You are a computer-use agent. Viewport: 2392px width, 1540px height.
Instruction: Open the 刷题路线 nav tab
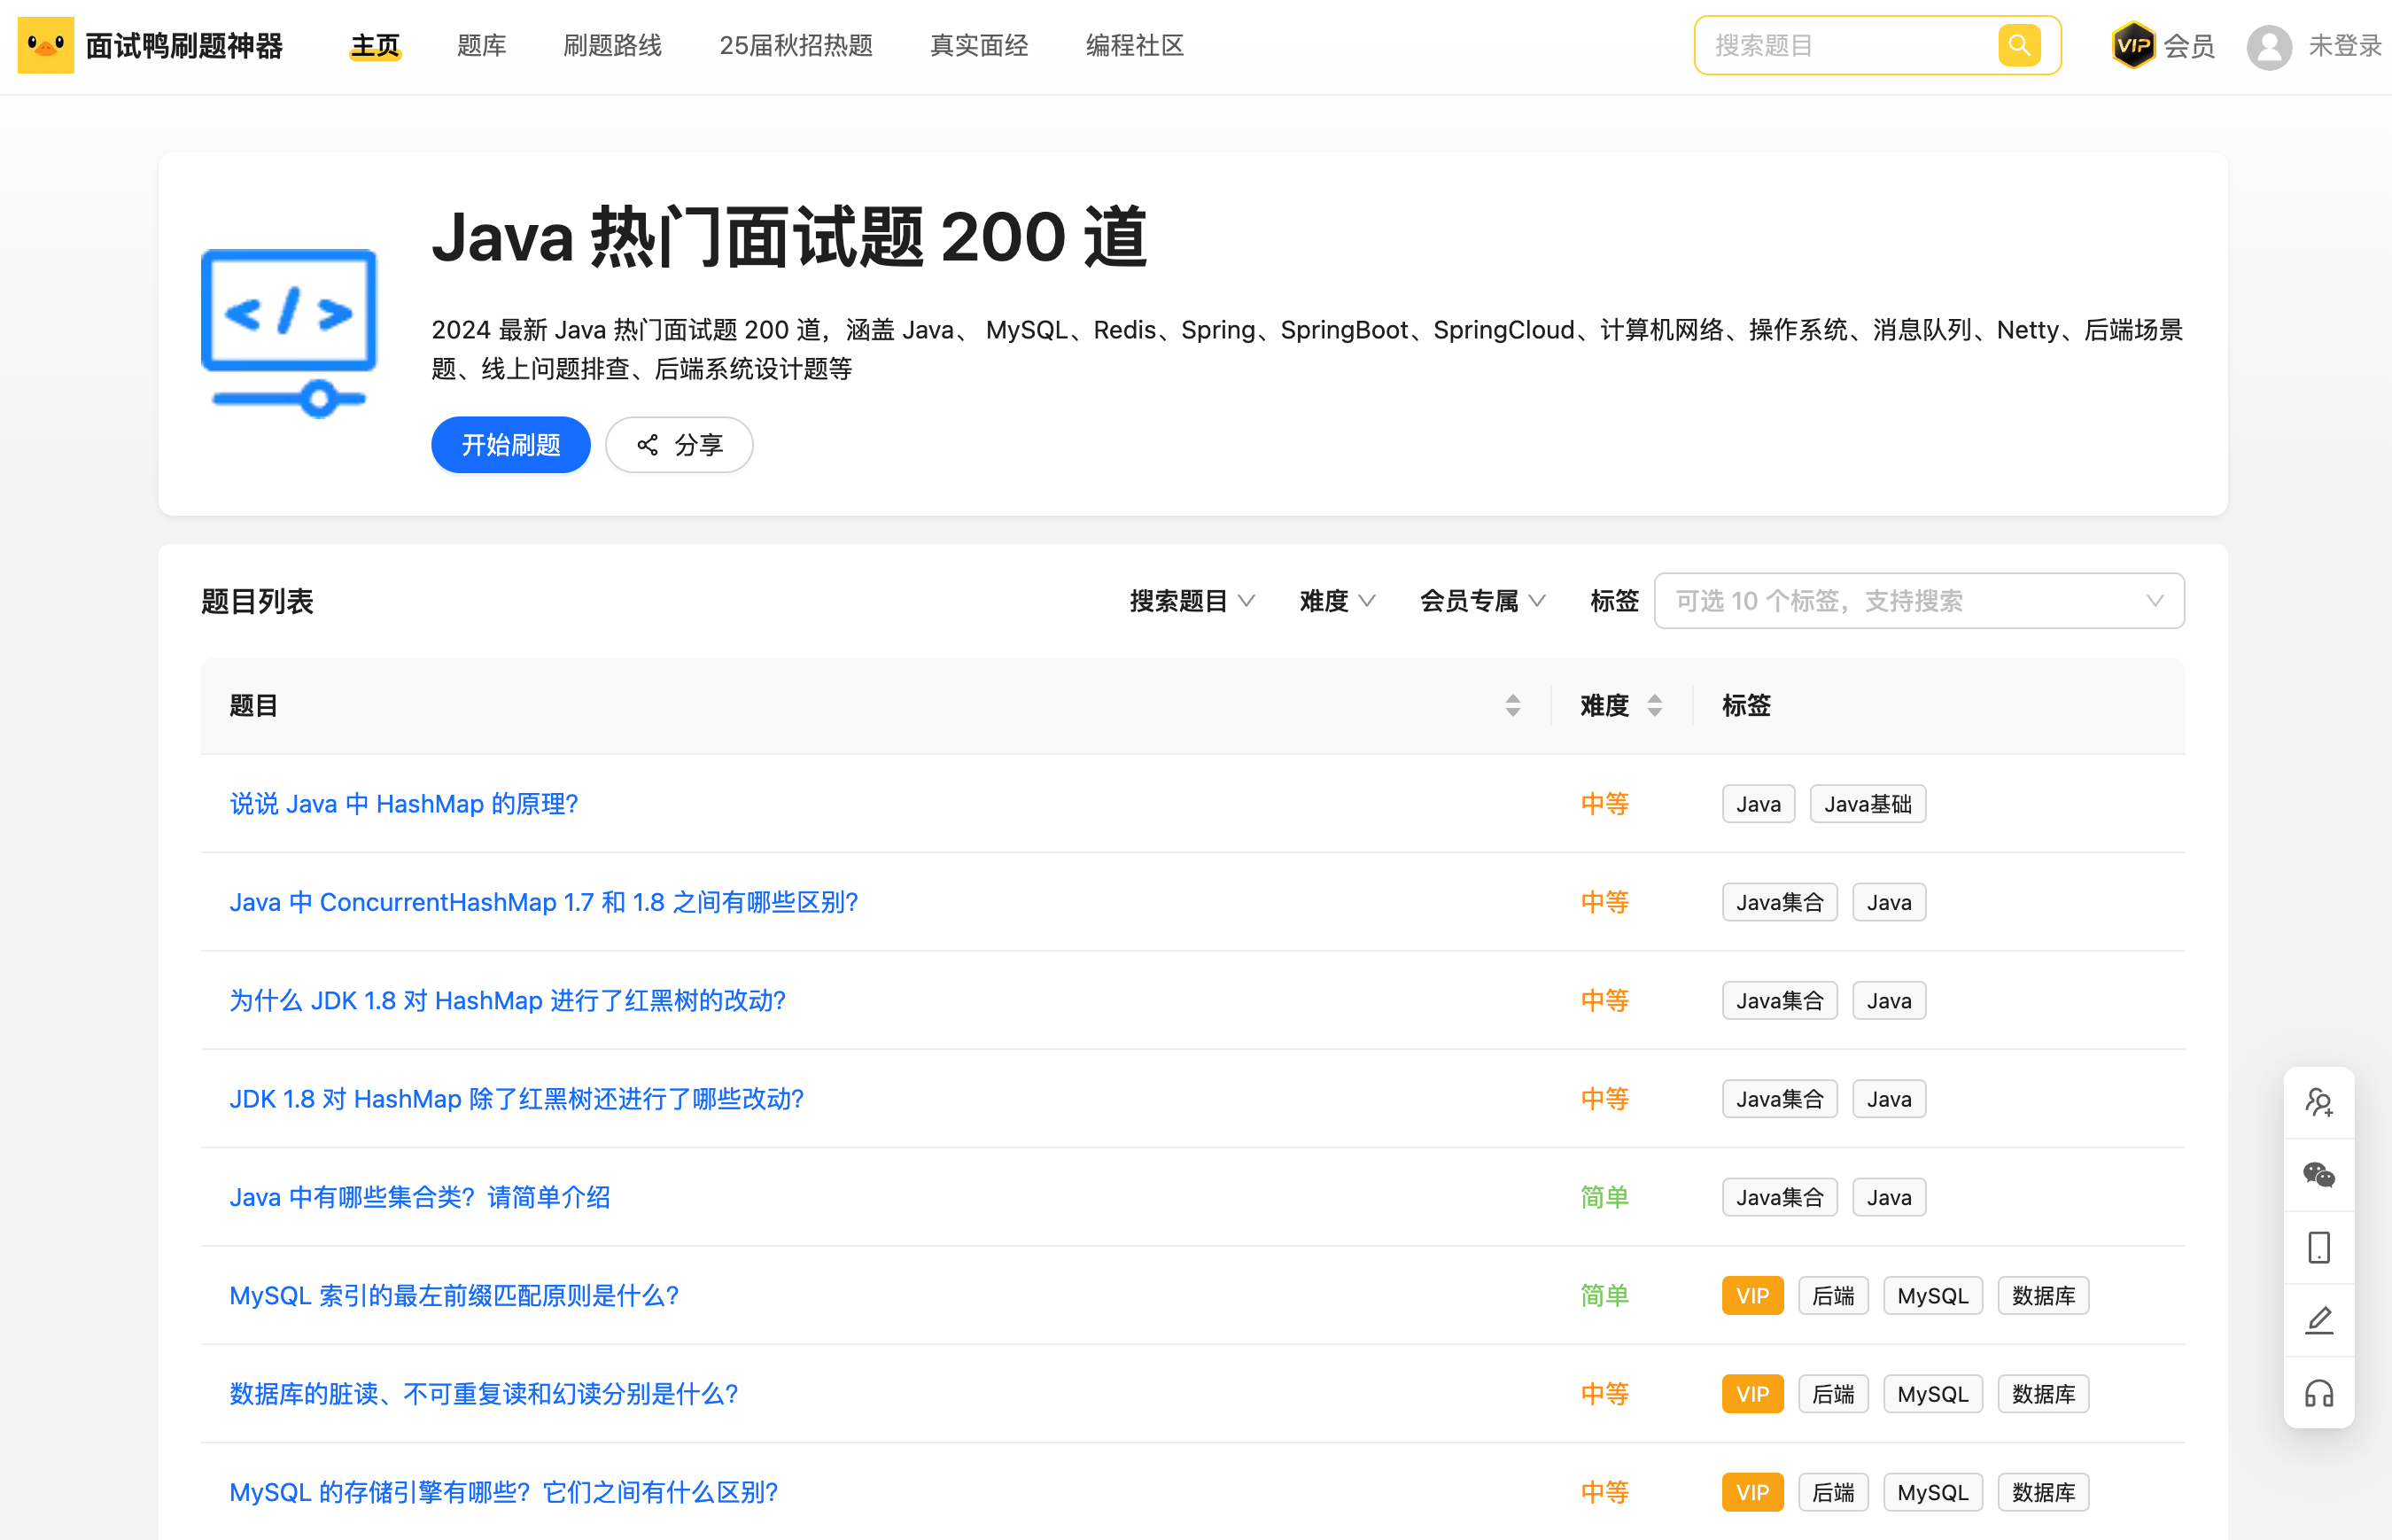612,45
